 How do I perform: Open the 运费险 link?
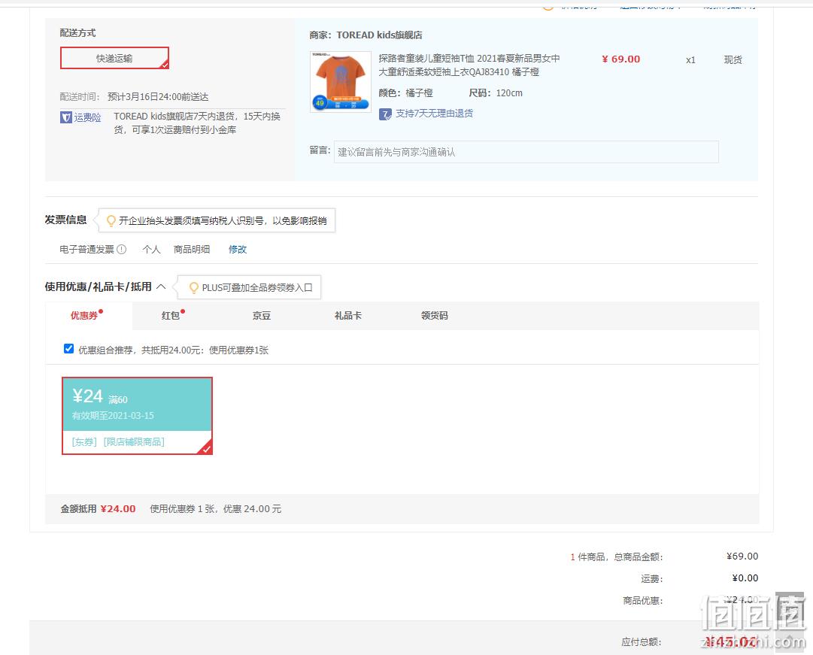[x=87, y=117]
